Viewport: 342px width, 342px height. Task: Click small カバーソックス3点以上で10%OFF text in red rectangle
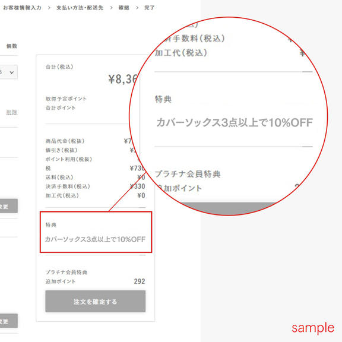coord(95,239)
